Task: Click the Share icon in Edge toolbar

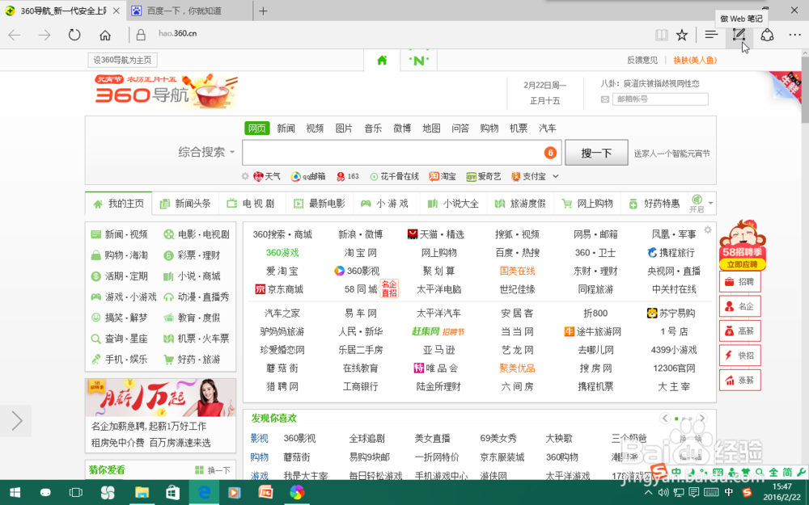Action: [767, 35]
